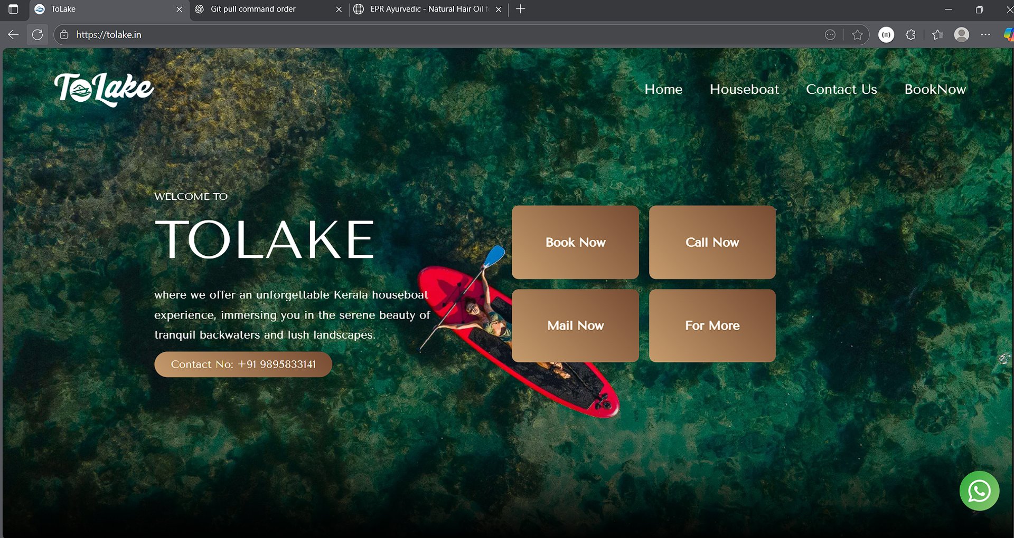This screenshot has width=1014, height=538.
Task: Close the EPR Ayurvedic tab
Action: [499, 9]
